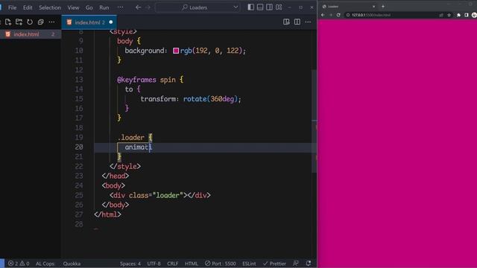Click the browser address bar URL

pyautogui.click(x=371, y=15)
